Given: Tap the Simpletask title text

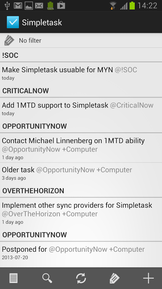Looking at the screenshot, I should 42,23.
